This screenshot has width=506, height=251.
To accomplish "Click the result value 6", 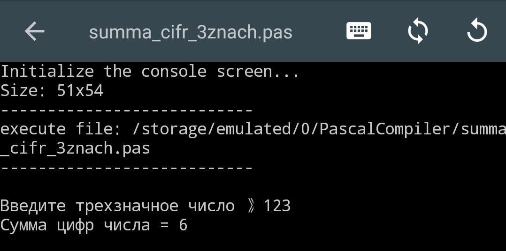I will tap(183, 225).
